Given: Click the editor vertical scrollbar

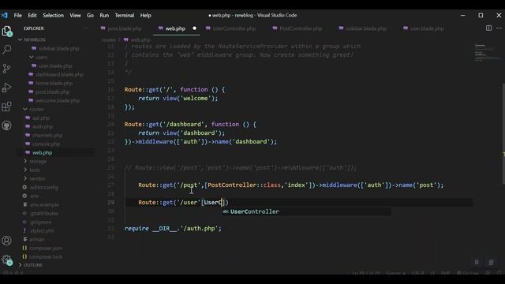Looking at the screenshot, I should [x=503, y=134].
